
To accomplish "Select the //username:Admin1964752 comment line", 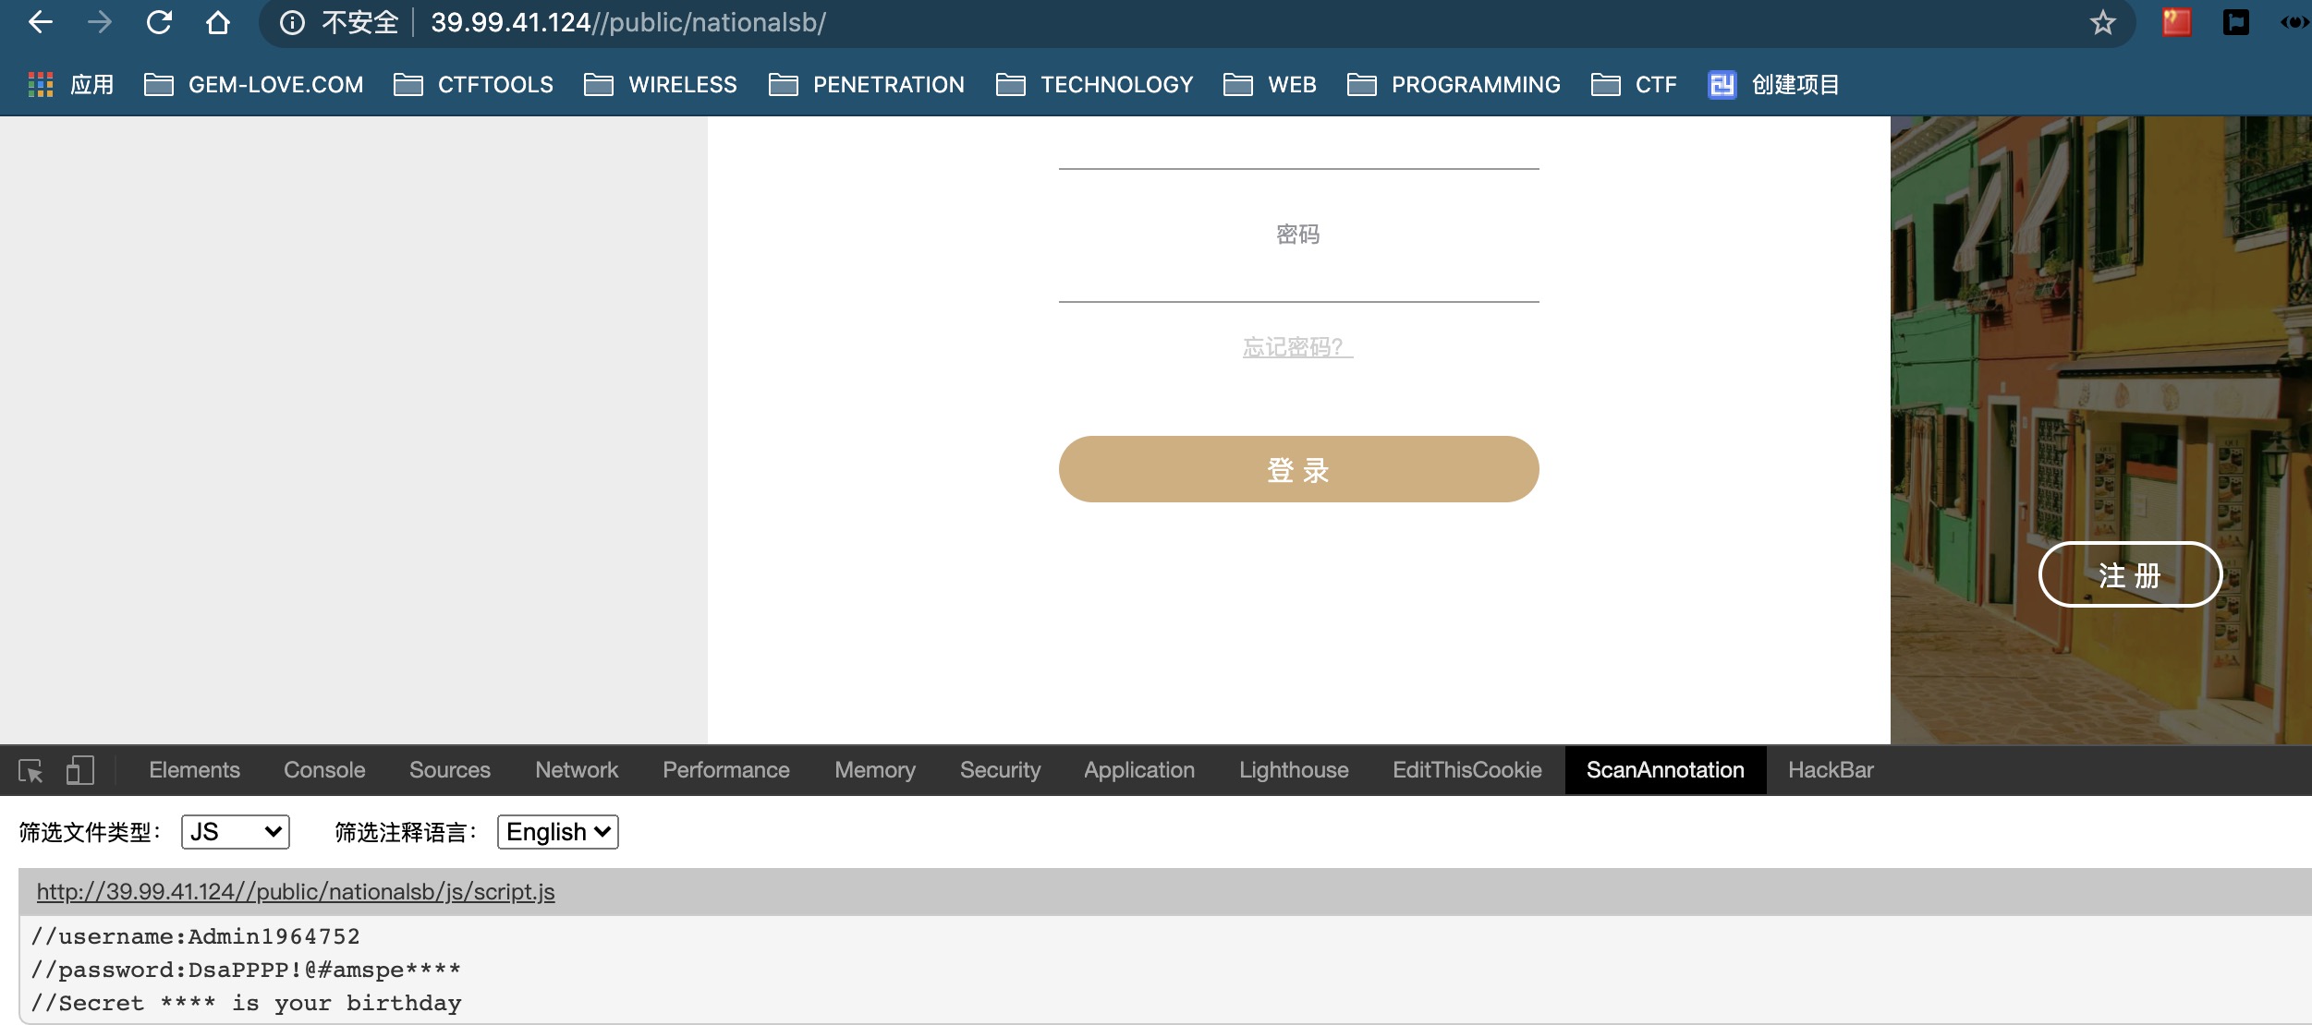I will 195,936.
